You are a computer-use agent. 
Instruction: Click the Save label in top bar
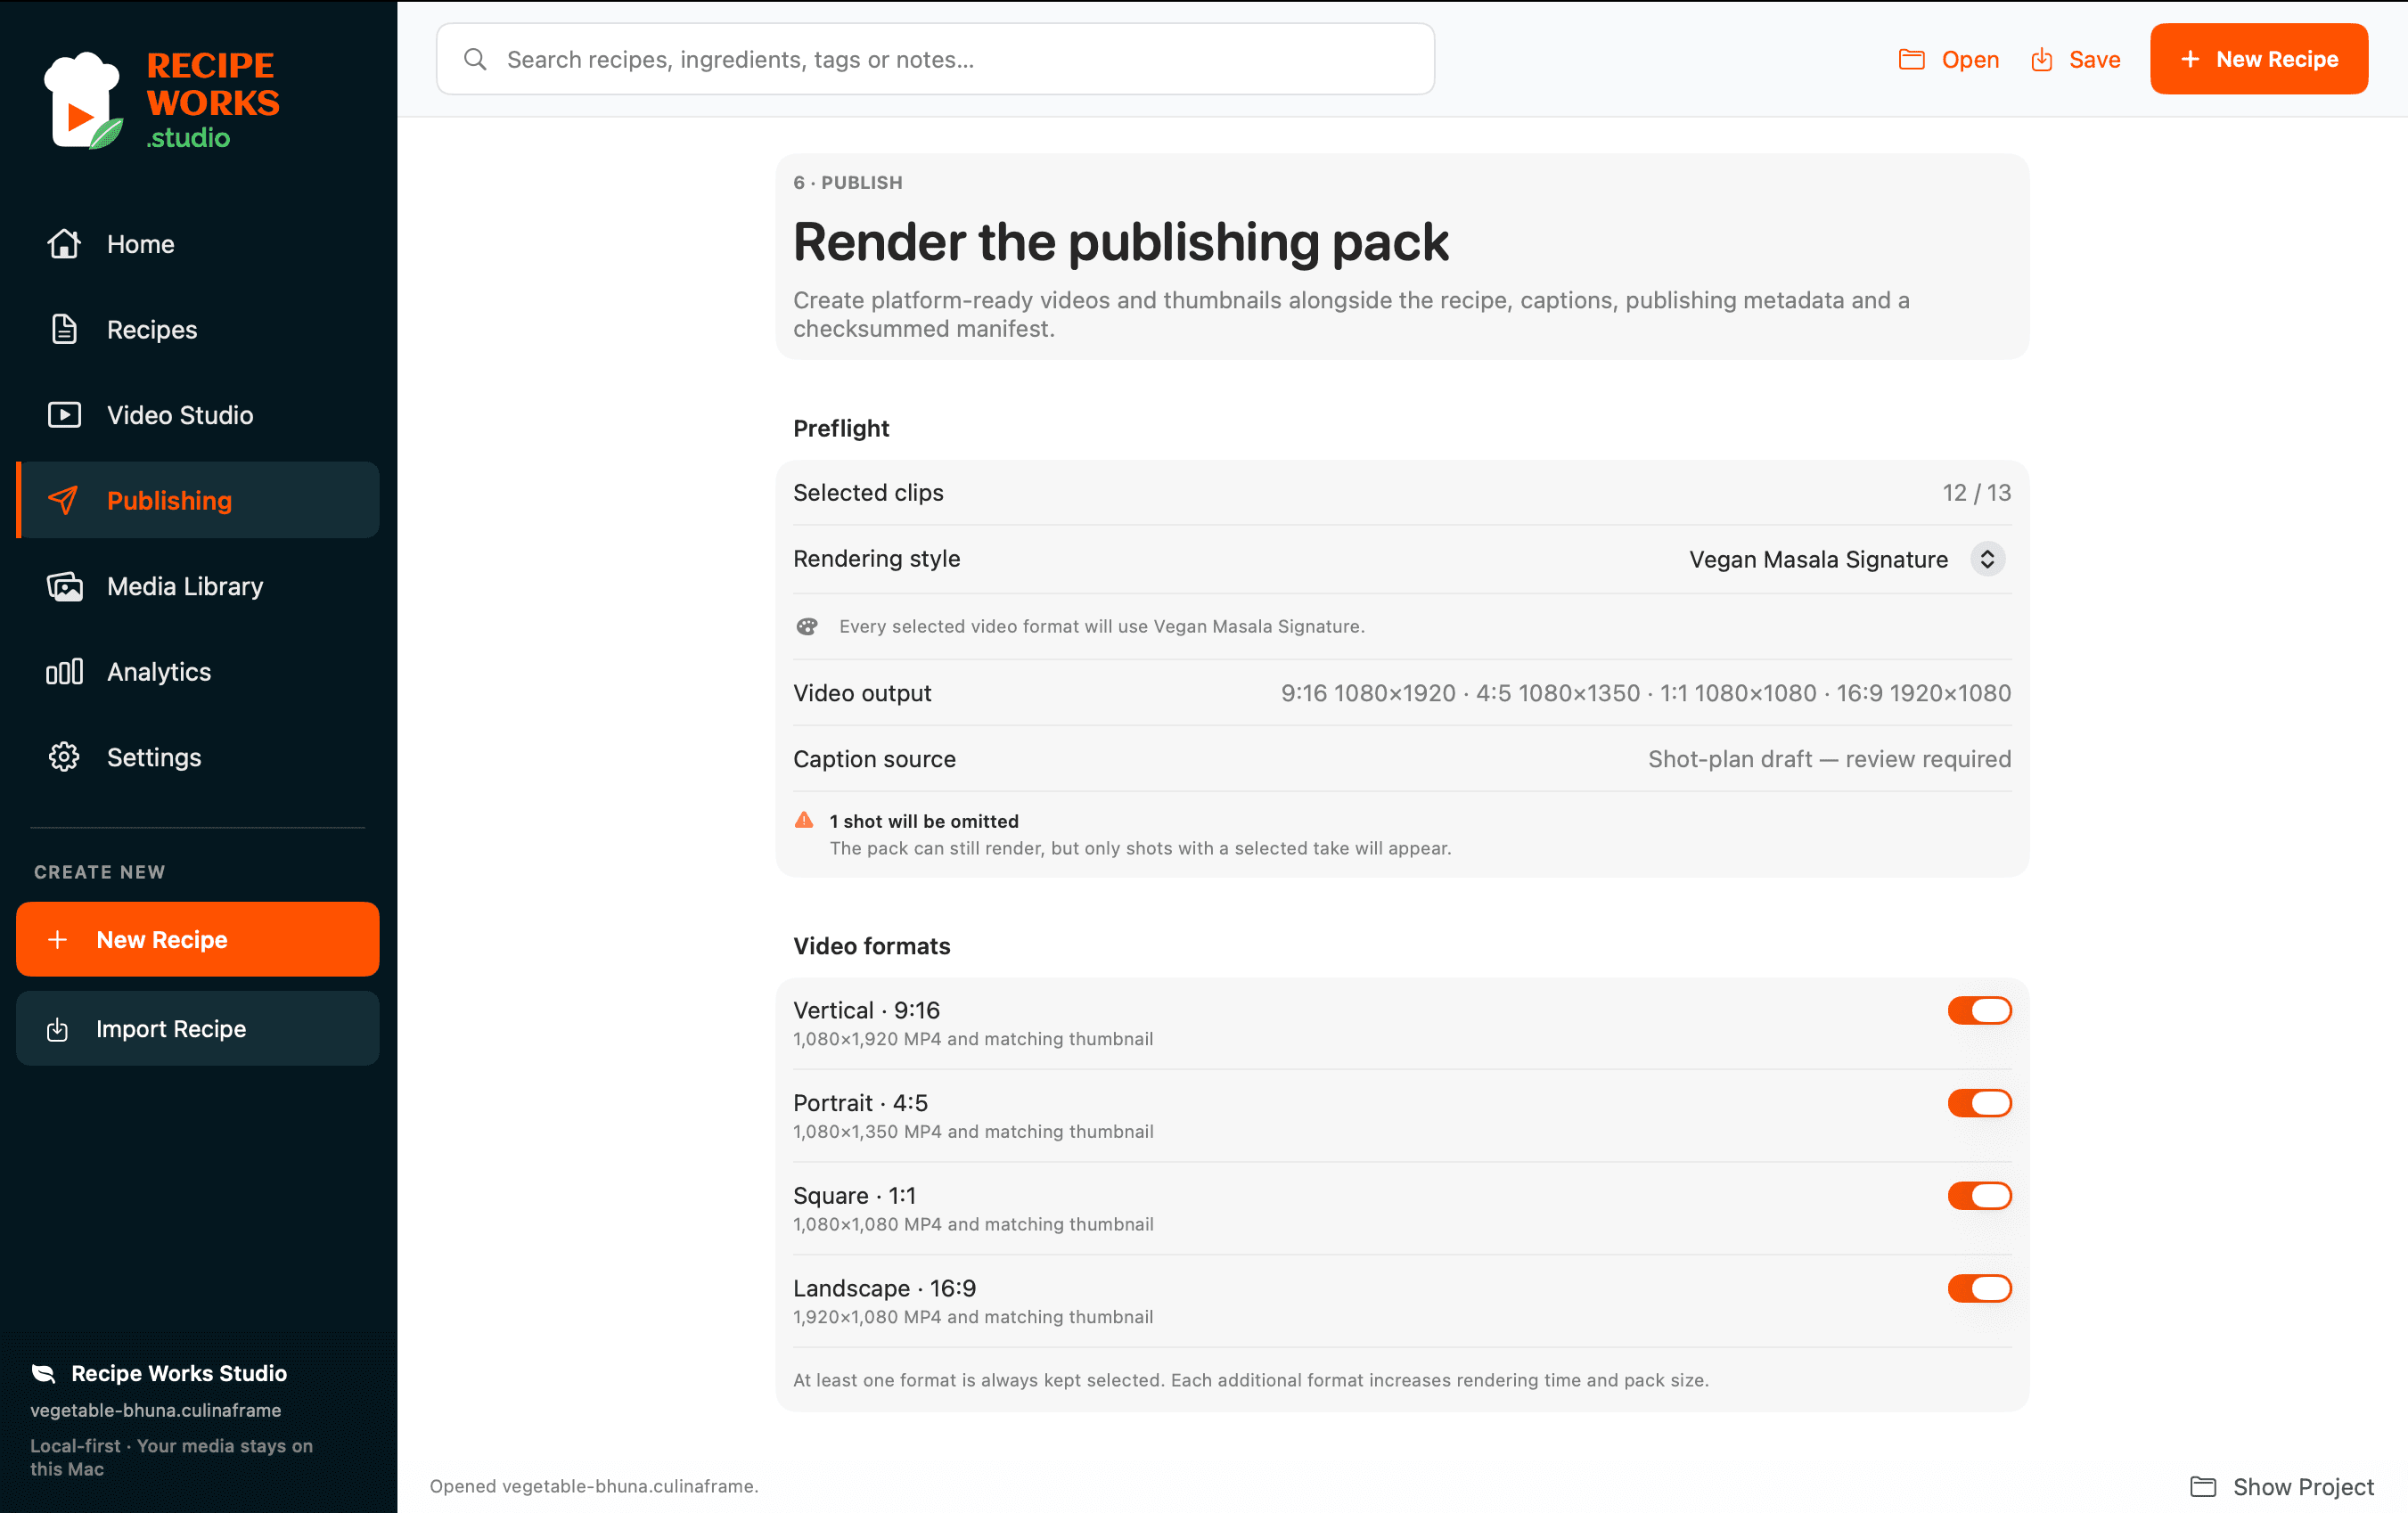tap(2094, 59)
